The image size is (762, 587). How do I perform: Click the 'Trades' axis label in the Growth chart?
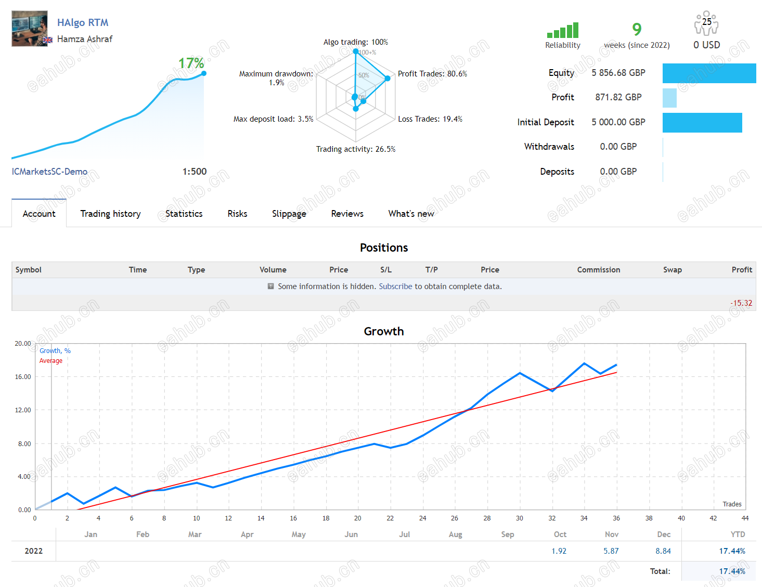[x=732, y=504]
